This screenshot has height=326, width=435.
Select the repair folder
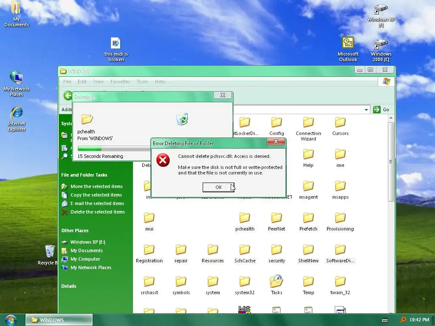(181, 254)
